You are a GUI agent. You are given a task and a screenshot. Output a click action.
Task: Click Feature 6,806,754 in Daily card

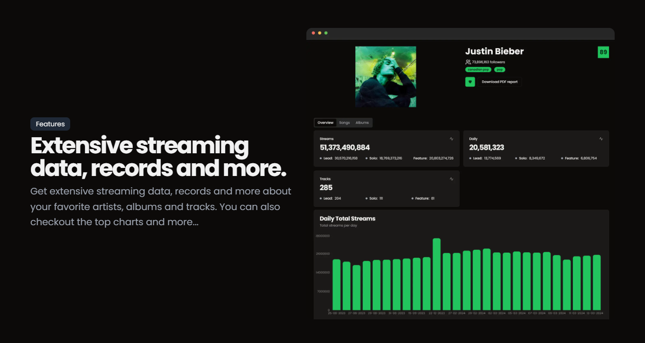[x=579, y=158]
